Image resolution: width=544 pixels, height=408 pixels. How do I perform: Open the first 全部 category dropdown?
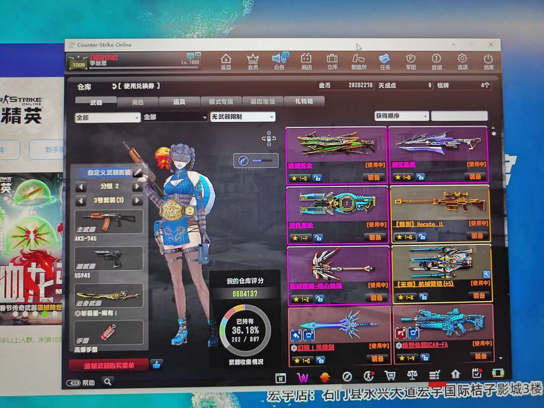[107, 117]
